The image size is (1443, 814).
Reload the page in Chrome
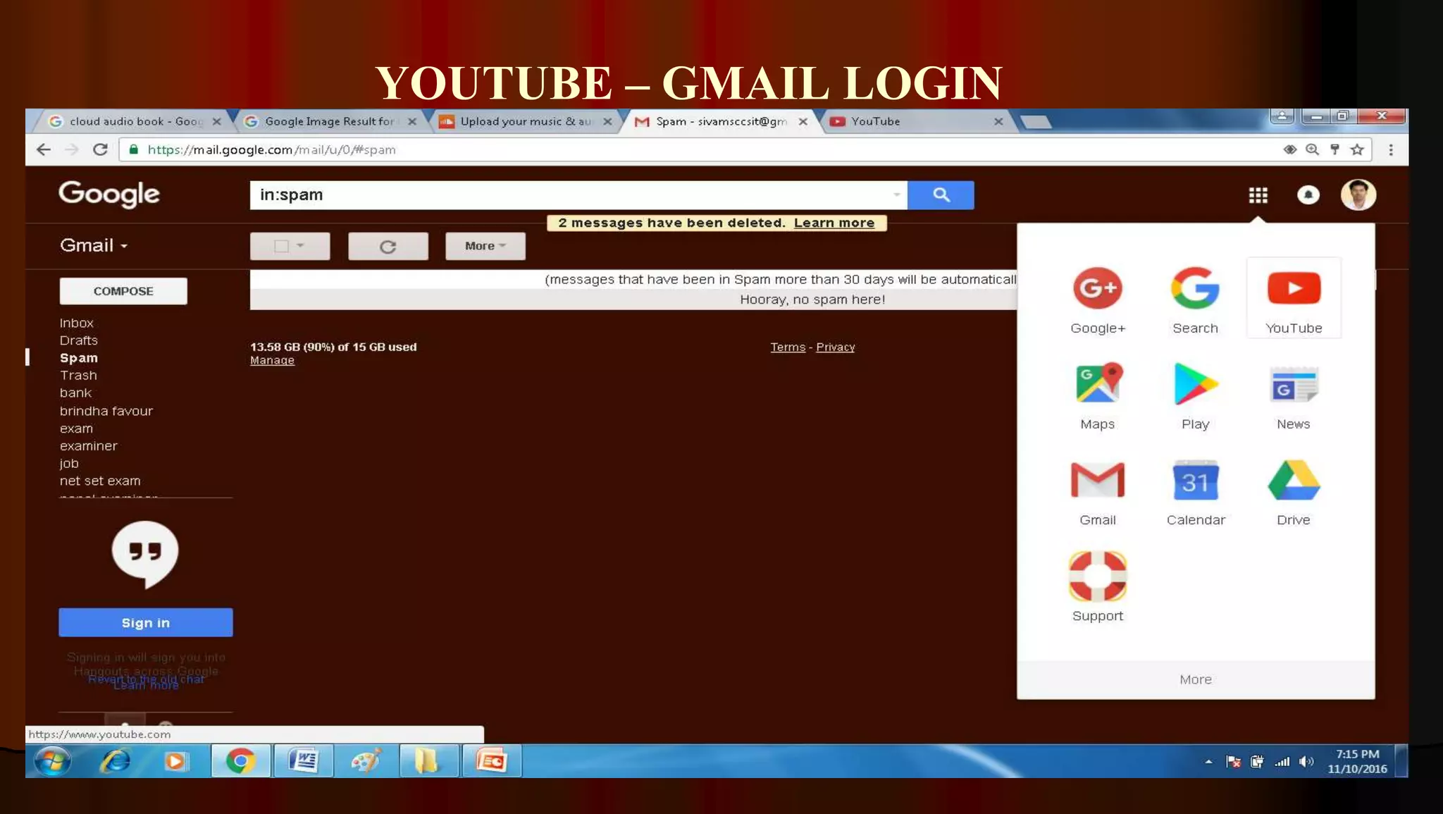point(100,149)
